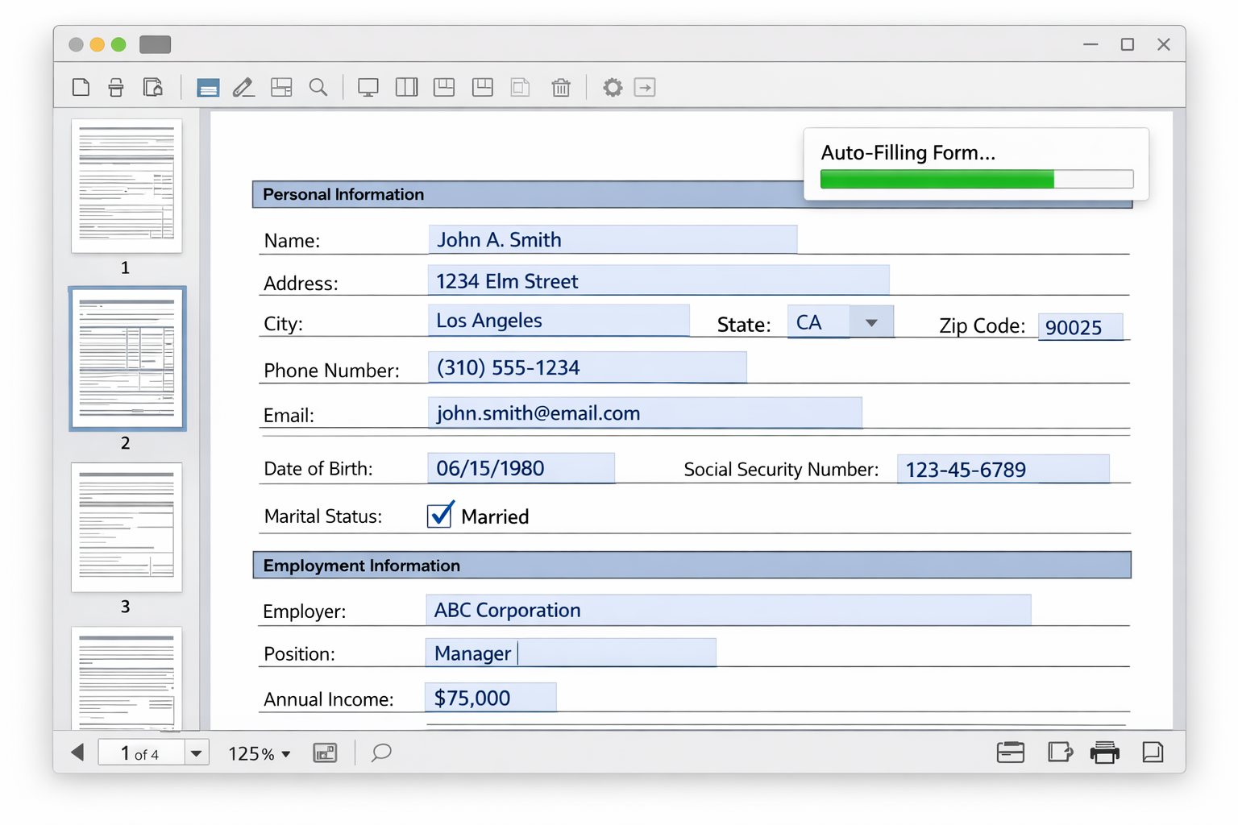The image size is (1238, 825).
Task: Open the search tool in the toolbar
Action: coord(318,87)
